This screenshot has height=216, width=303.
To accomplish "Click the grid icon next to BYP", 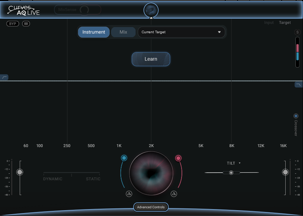I will (x=25, y=23).
